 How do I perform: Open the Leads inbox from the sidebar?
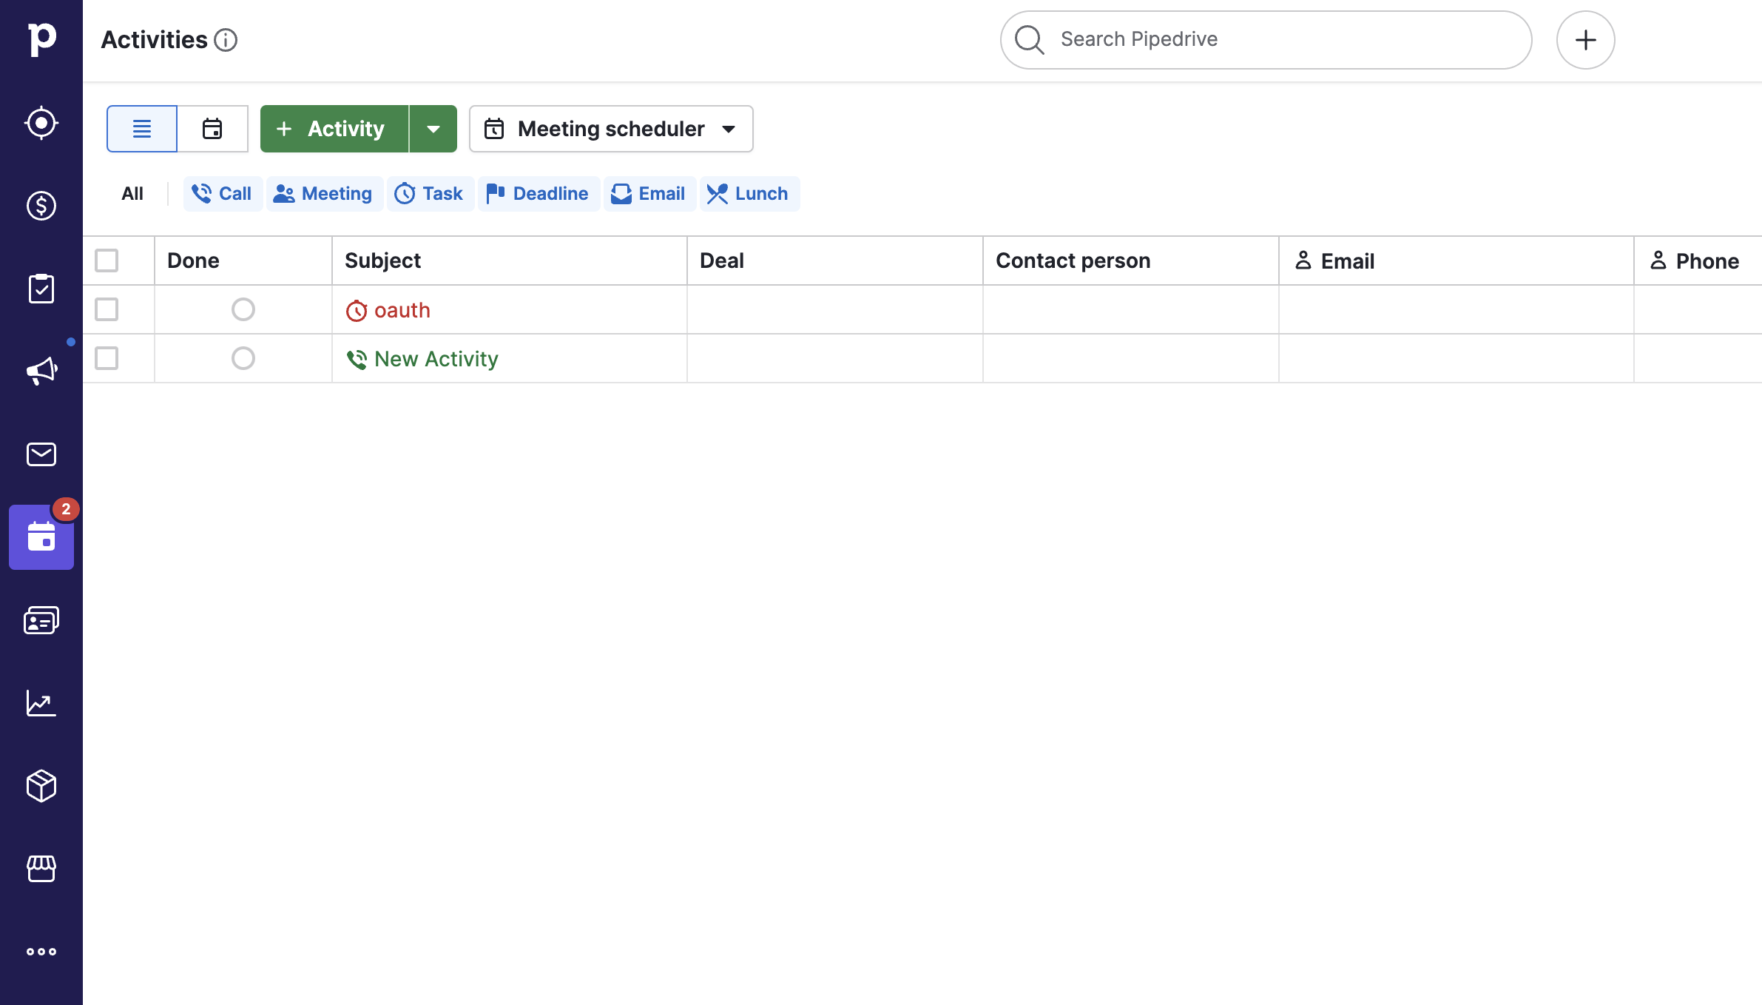tap(41, 124)
